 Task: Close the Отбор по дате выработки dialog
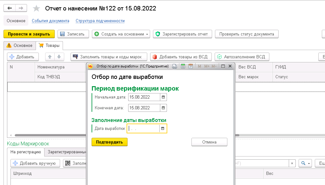pyautogui.click(x=230, y=66)
